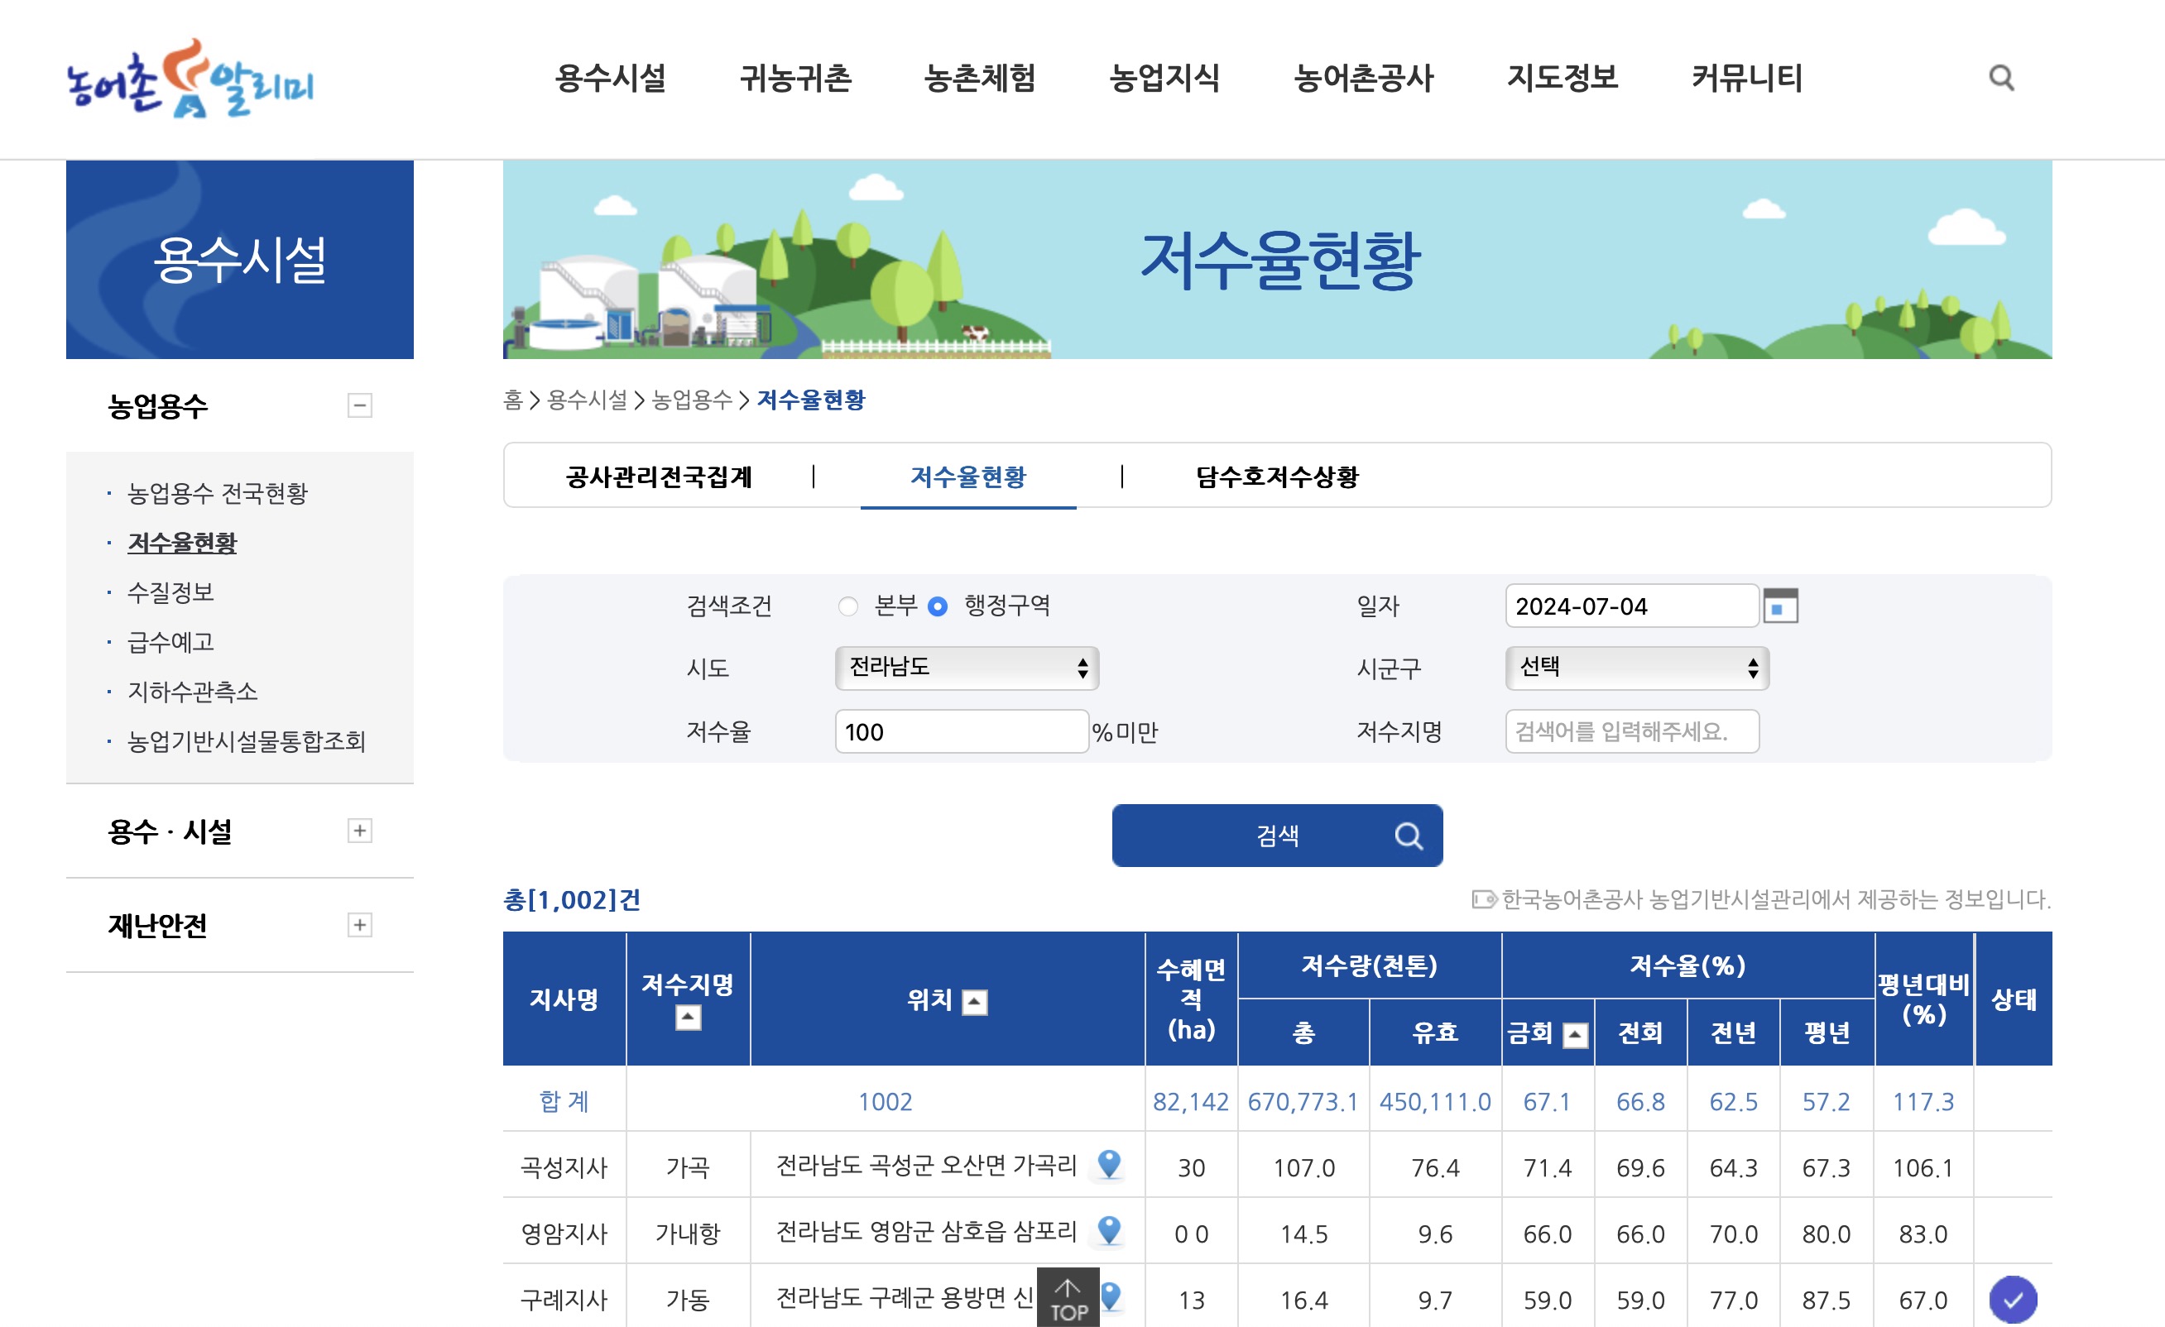
Task: Click the TOP scroll-up button
Action: point(1068,1298)
